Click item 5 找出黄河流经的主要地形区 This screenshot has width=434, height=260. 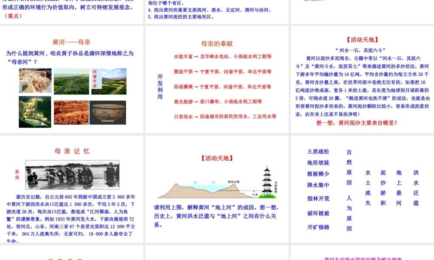coord(181,17)
